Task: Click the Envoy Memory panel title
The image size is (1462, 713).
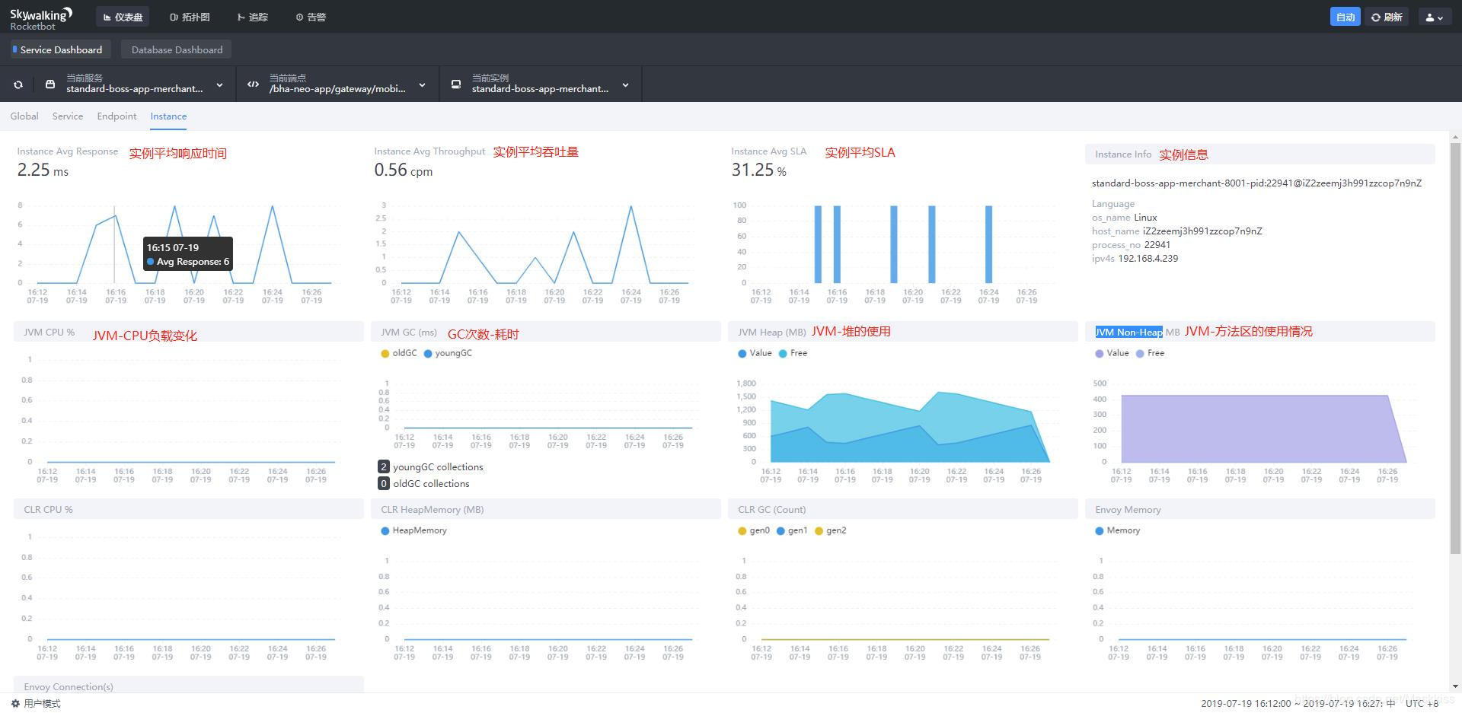Action: (1128, 509)
